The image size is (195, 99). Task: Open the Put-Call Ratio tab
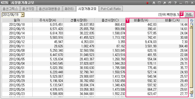pos(111,9)
